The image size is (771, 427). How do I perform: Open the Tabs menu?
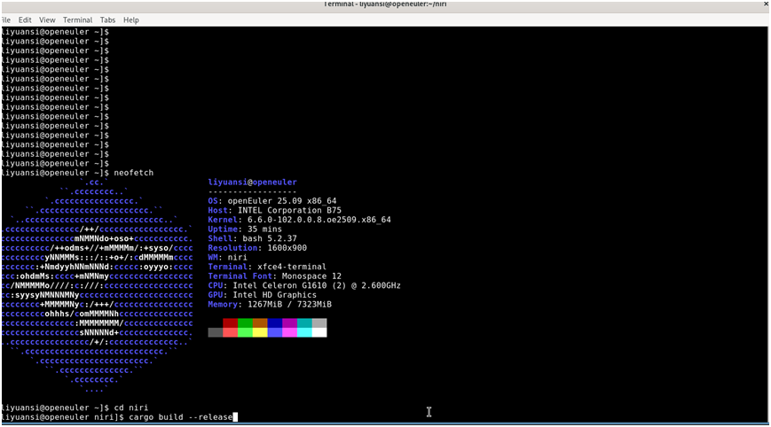click(107, 20)
